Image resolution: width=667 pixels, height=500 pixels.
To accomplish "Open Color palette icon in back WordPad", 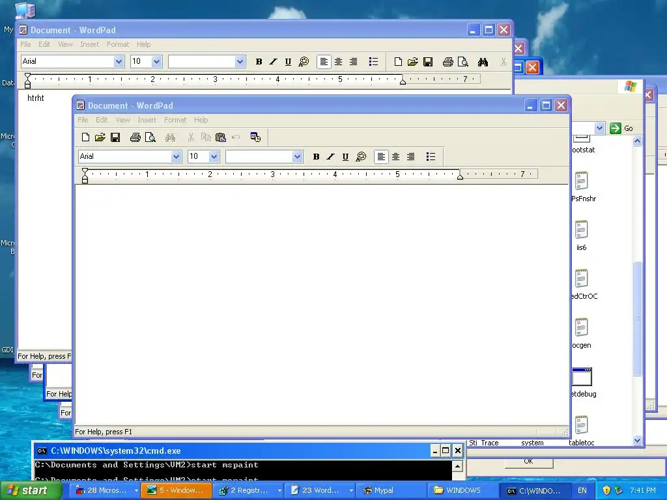I will click(x=304, y=62).
